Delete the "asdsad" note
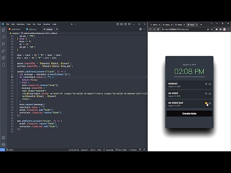 click(210, 84)
